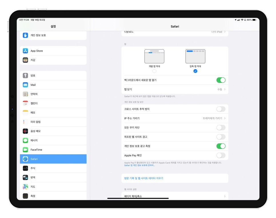
Task: Open 암호 settings row
Action: pos(53,75)
